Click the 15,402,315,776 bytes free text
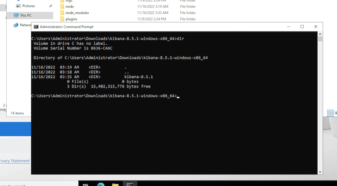Image resolution: width=337 pixels, height=186 pixels. 120,86
